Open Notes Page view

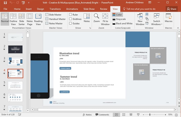tap(30, 19)
